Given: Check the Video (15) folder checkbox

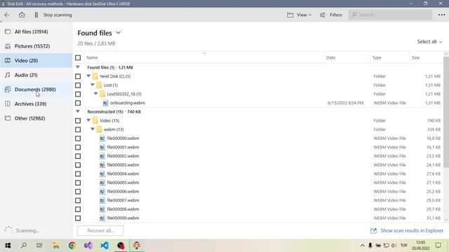Looking at the screenshot, I should (x=78, y=120).
